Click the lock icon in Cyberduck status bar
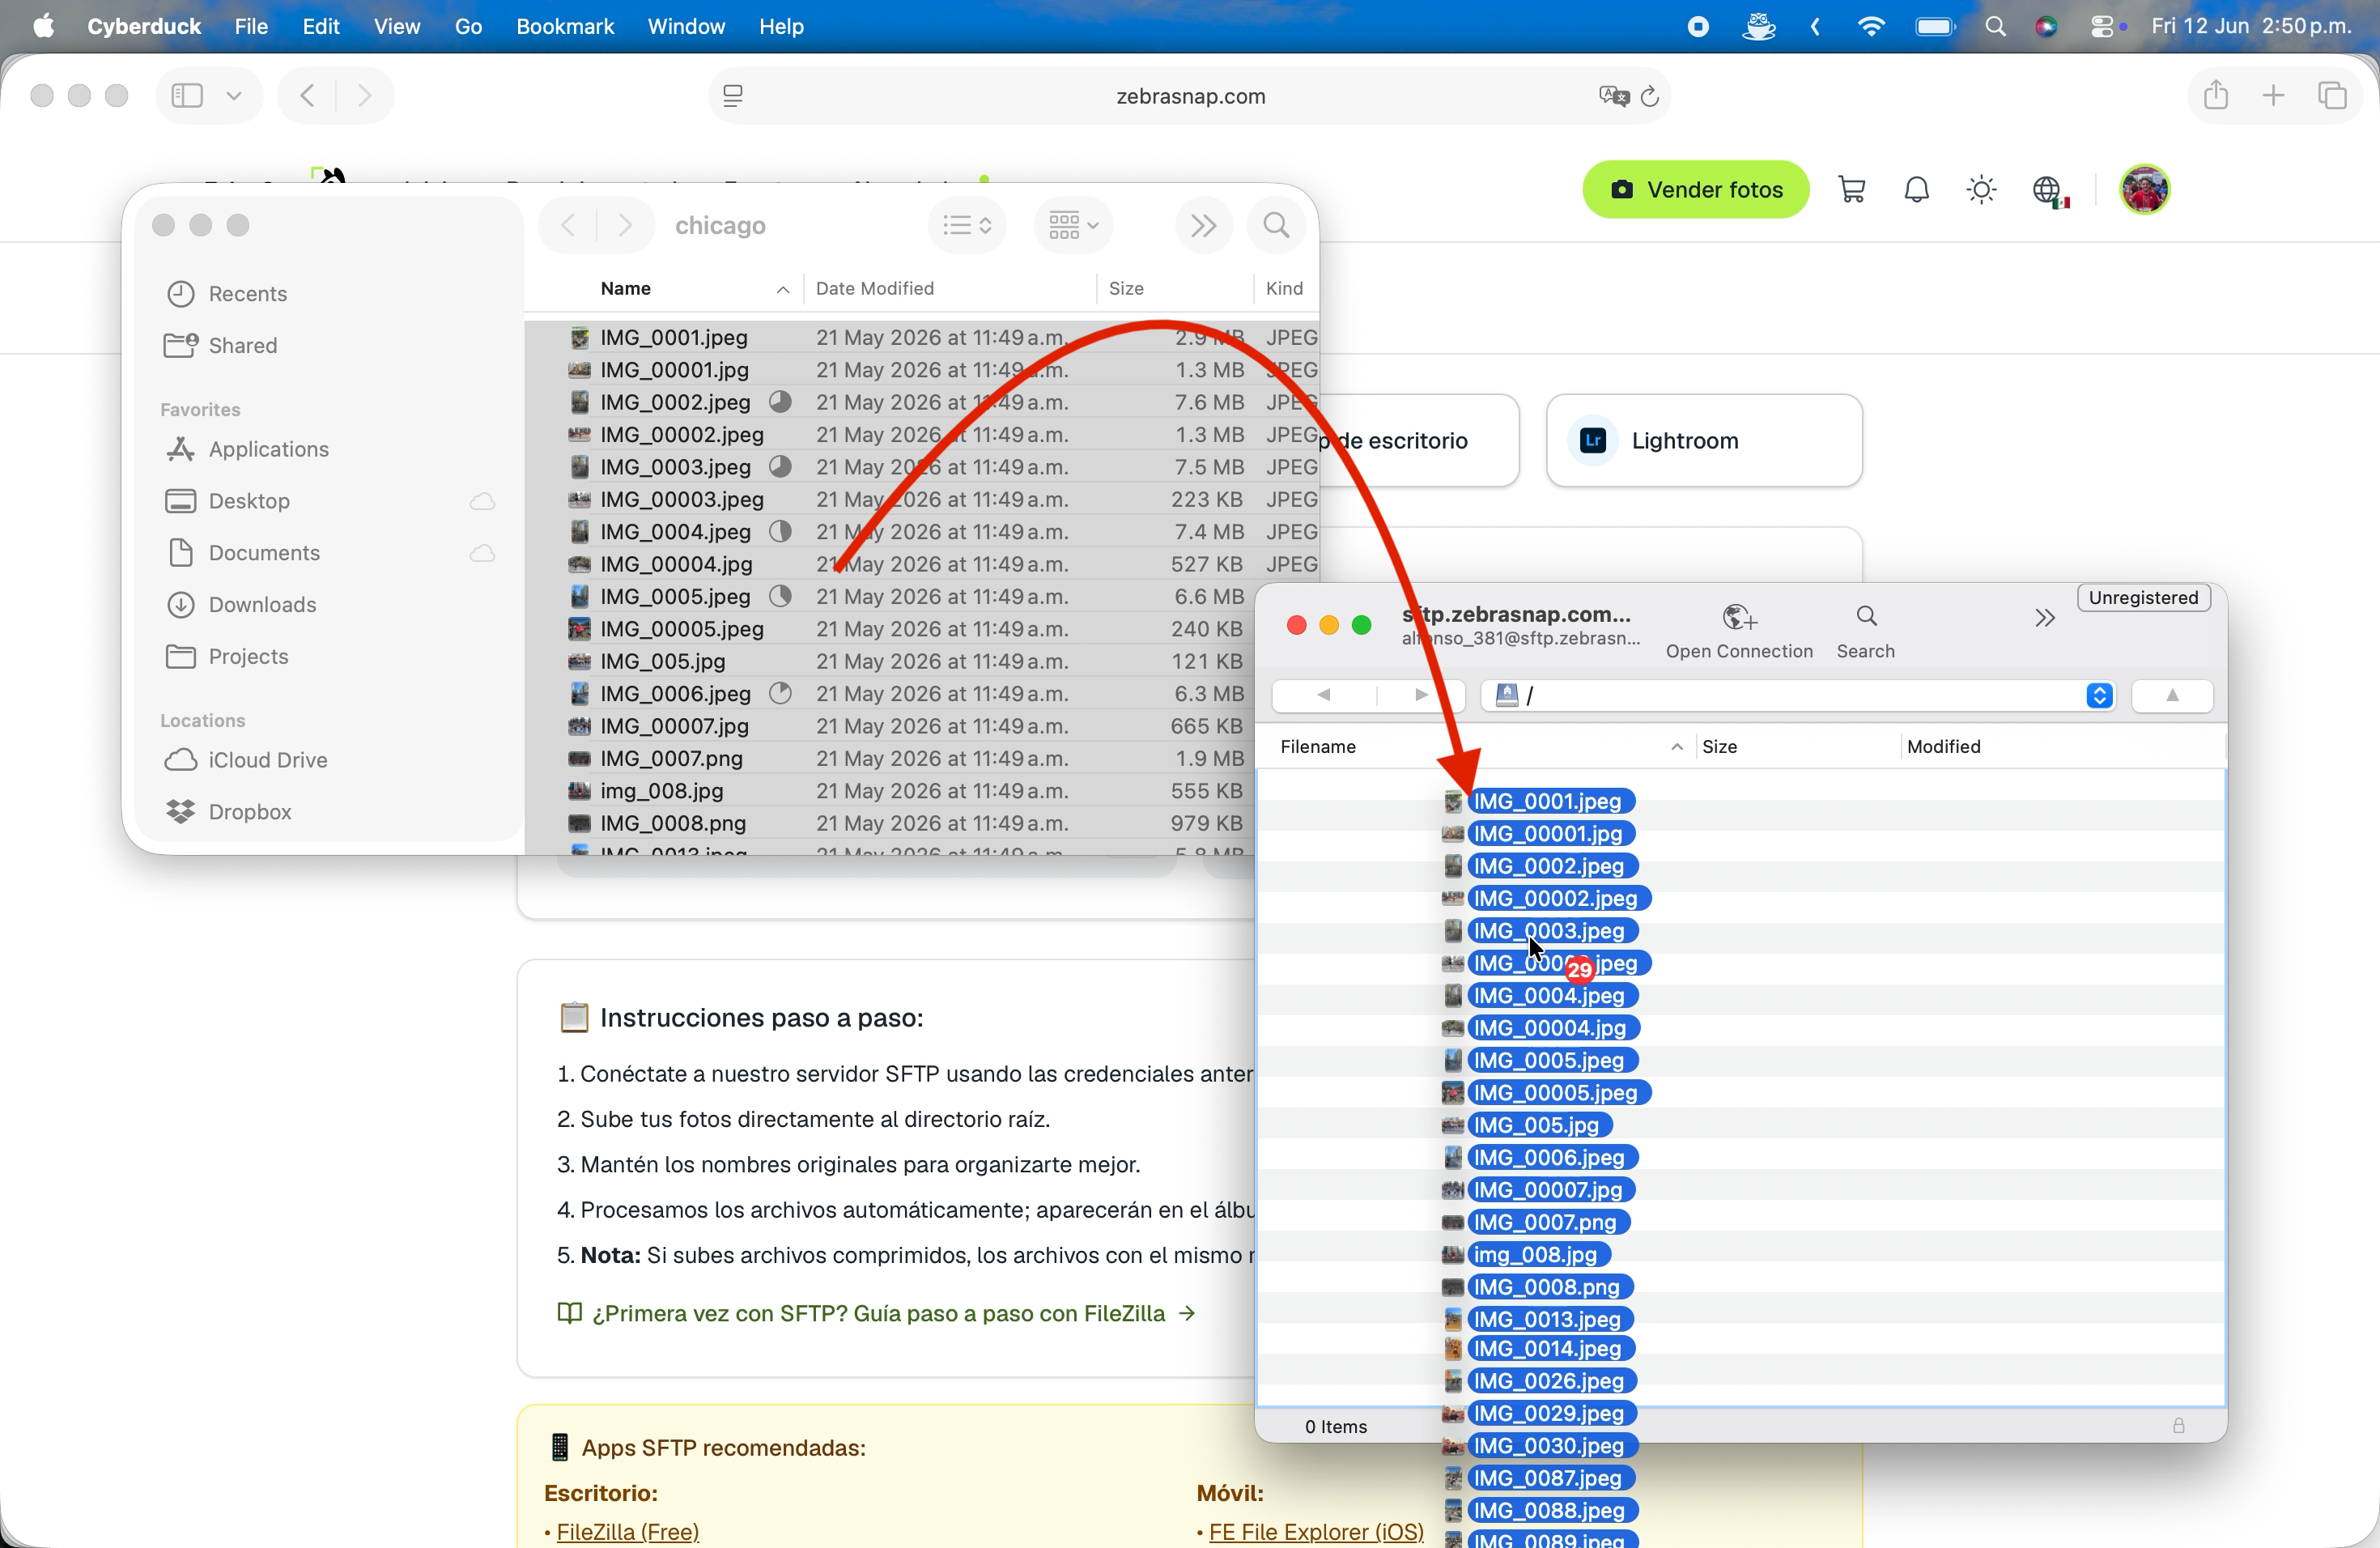2380x1548 pixels. 2178,1425
